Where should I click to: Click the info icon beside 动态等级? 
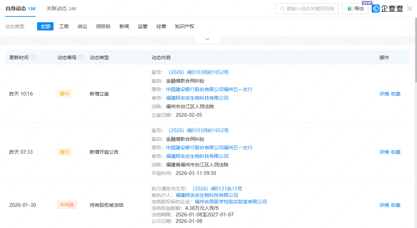coord(81,58)
